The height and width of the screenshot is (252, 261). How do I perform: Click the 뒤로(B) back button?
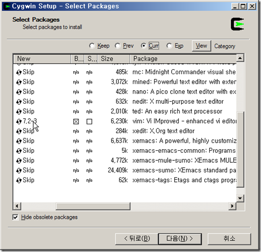click(x=137, y=239)
